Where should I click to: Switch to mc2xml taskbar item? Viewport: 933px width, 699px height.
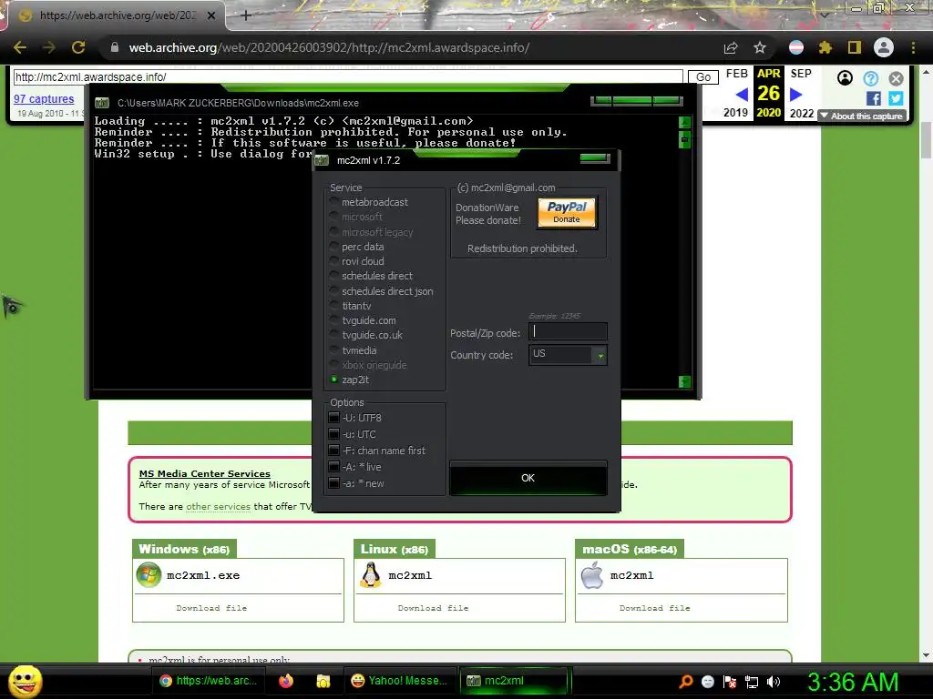516,681
